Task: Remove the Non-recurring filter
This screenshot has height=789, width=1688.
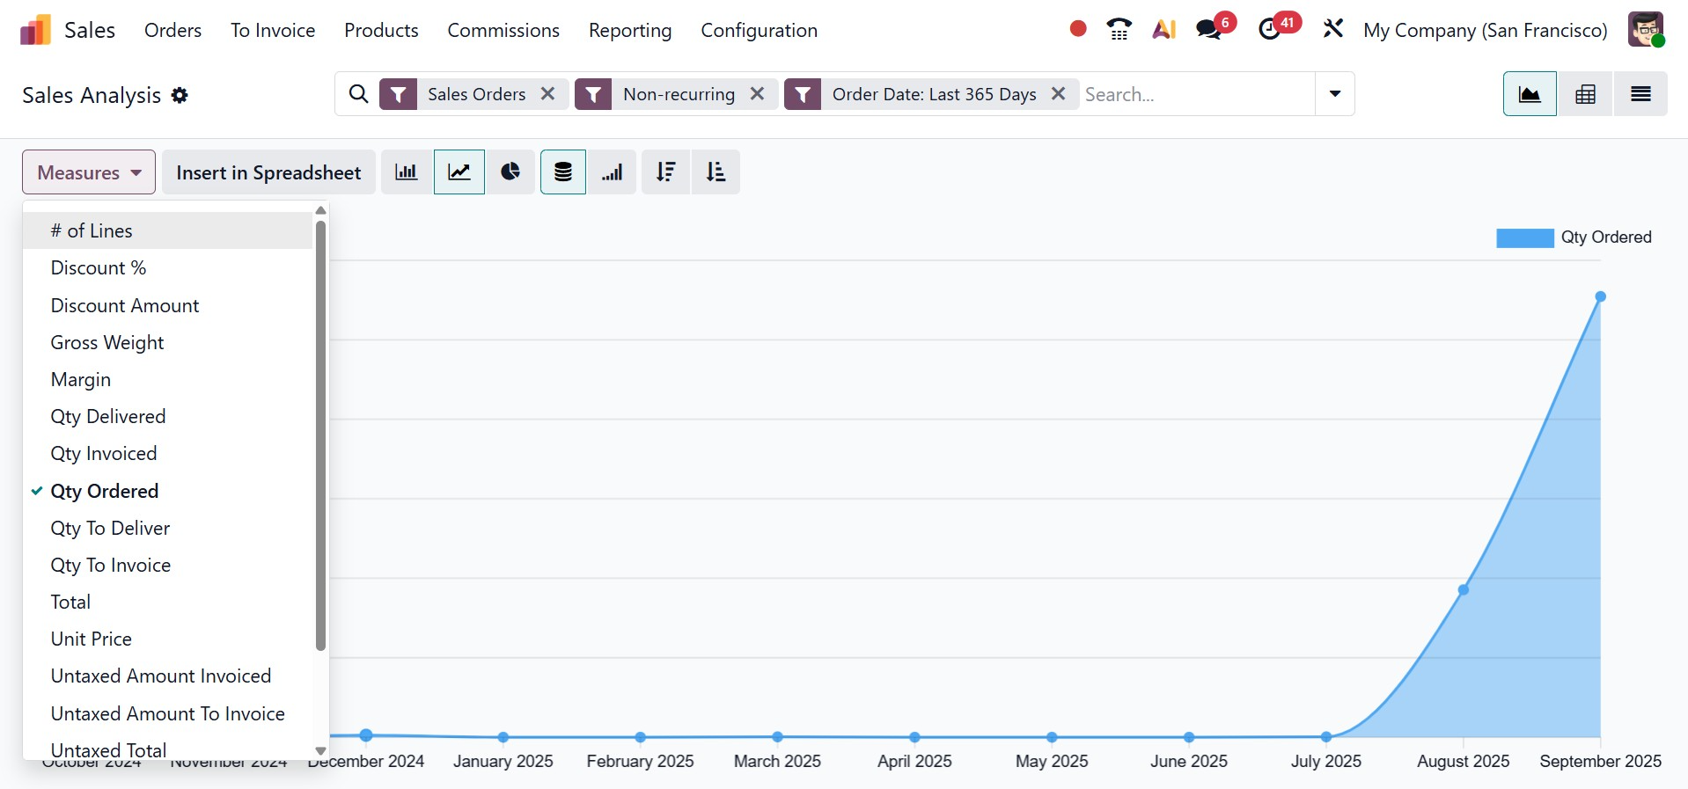Action: tap(757, 93)
